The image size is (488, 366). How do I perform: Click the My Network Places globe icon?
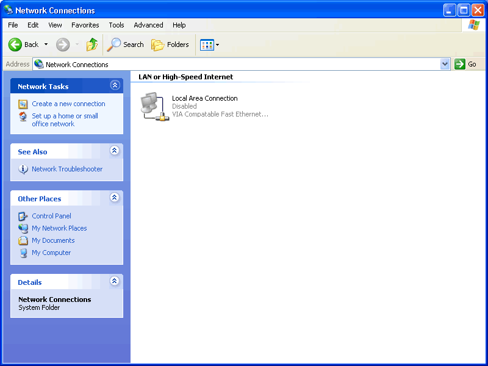[x=23, y=228]
